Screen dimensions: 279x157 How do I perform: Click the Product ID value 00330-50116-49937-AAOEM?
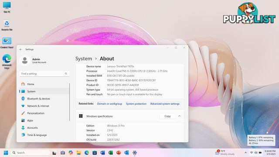click(123, 85)
